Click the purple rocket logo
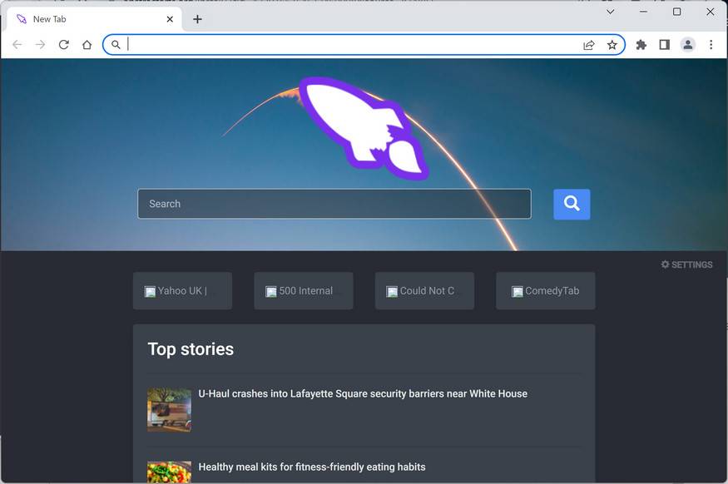Image resolution: width=728 pixels, height=484 pixels. click(x=363, y=129)
